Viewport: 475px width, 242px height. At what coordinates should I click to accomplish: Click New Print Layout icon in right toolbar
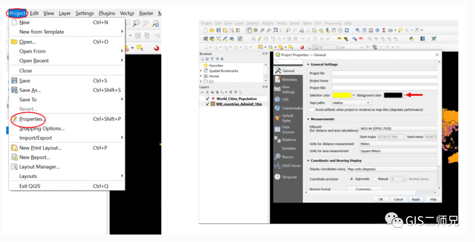pyautogui.click(x=225, y=30)
